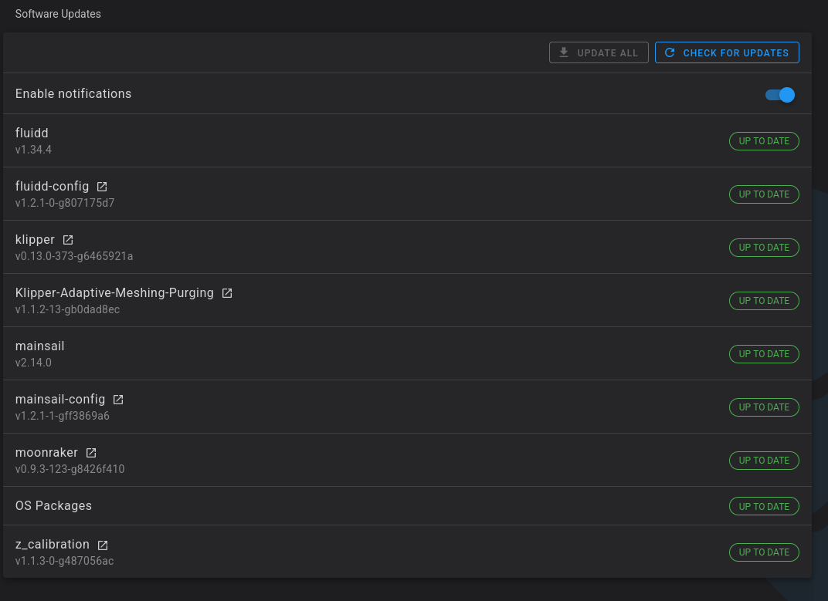
Task: Click mainsail-config Up To Date badge
Action: (x=764, y=408)
